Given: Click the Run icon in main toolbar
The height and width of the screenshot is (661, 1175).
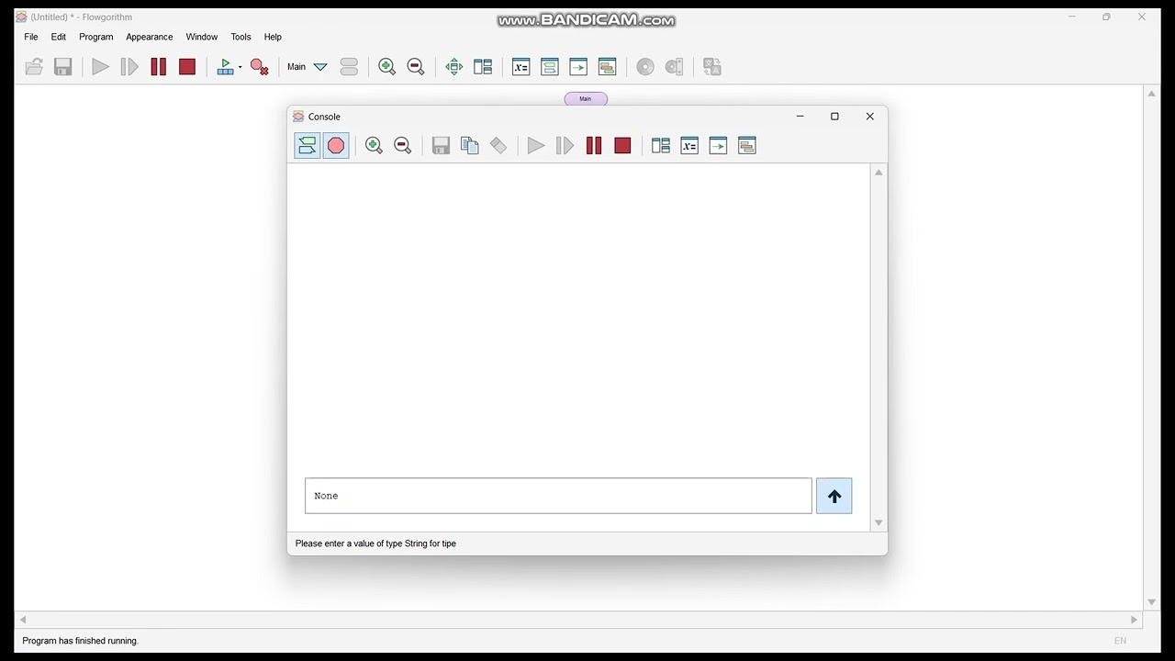Looking at the screenshot, I should [101, 66].
